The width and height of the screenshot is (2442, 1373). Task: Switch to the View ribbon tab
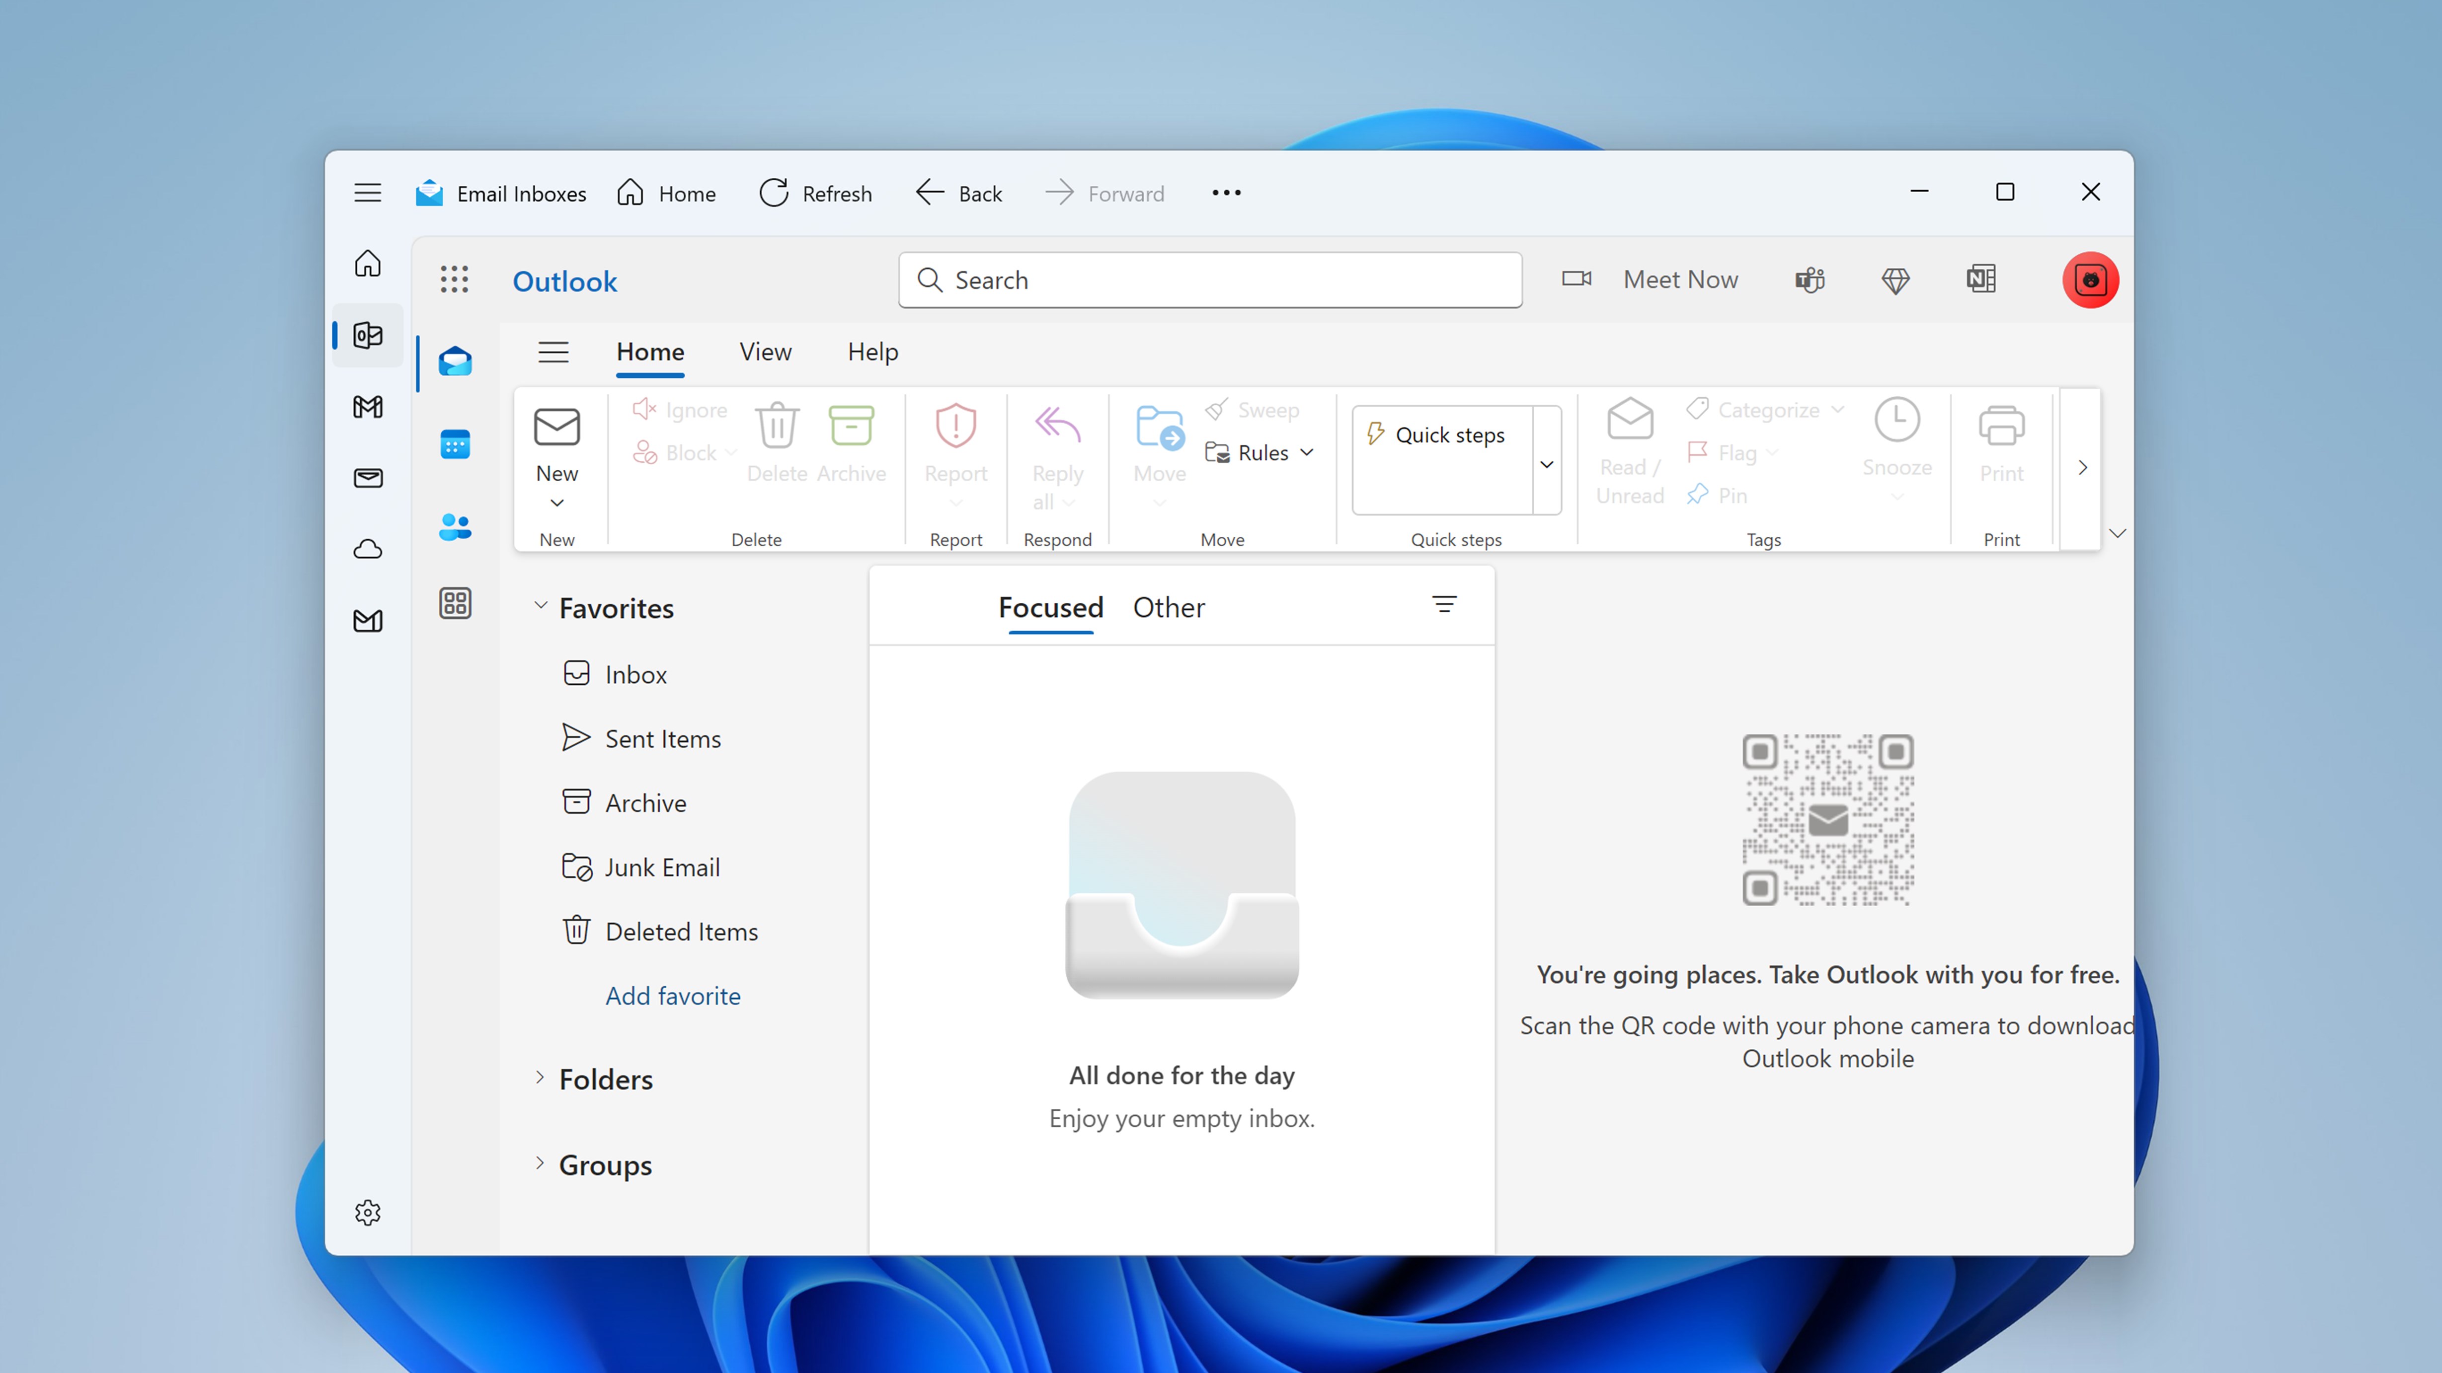[765, 353]
